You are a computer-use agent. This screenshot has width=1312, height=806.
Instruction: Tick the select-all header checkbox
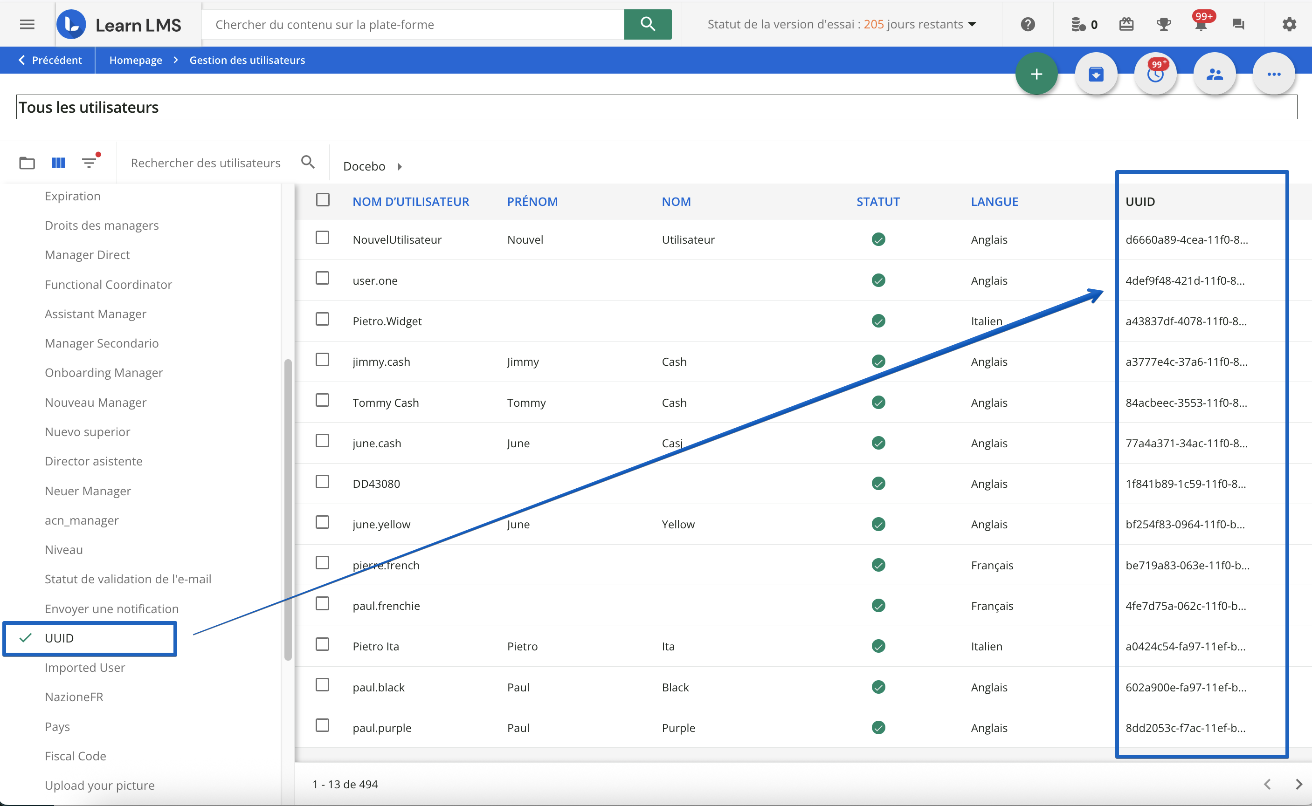click(x=323, y=200)
